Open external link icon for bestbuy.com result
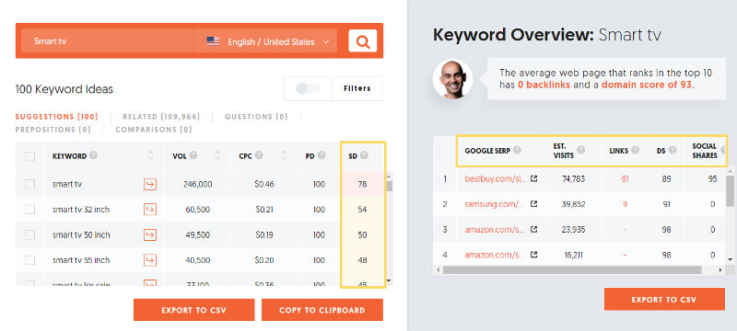Viewport: 737px width, 331px height. tap(533, 178)
